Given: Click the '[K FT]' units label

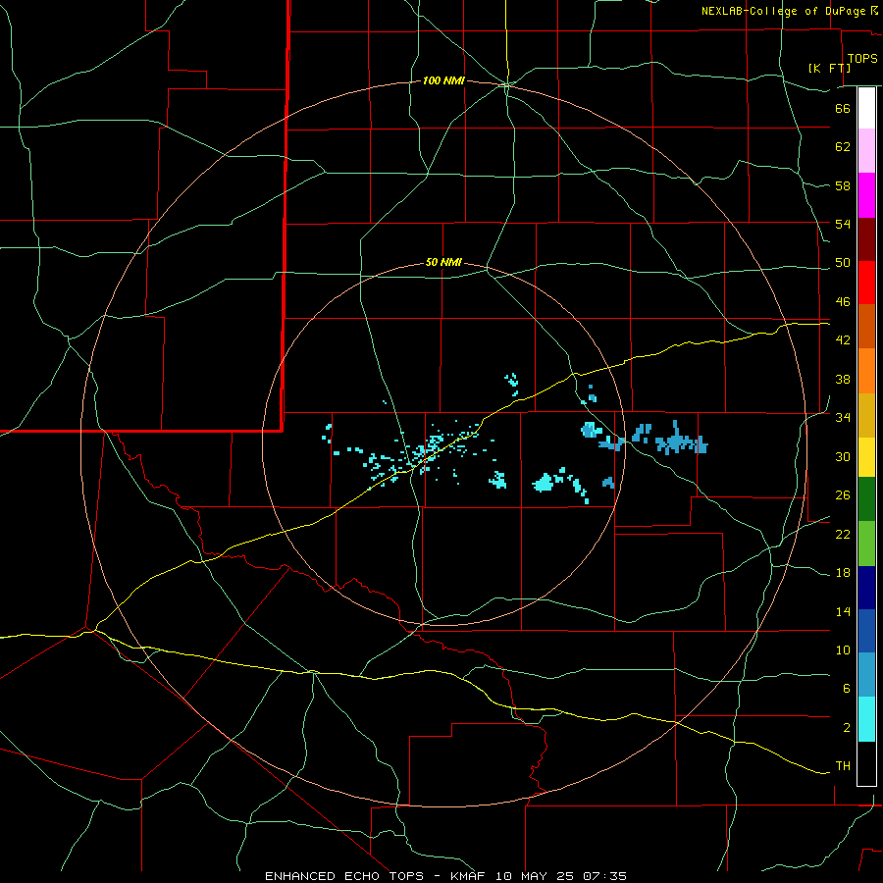Looking at the screenshot, I should pyautogui.click(x=829, y=68).
